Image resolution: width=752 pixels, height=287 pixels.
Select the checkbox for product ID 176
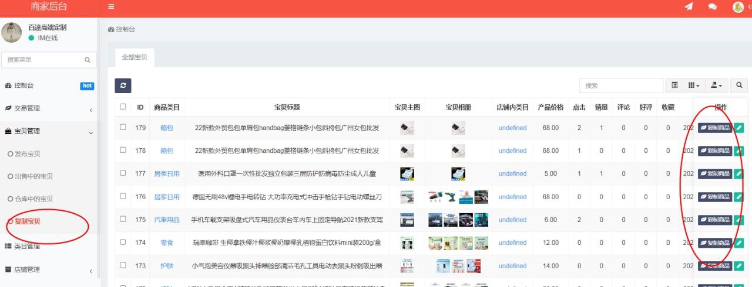pos(123,196)
